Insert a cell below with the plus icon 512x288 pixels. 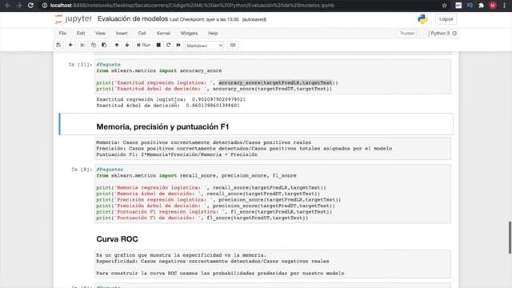point(70,45)
